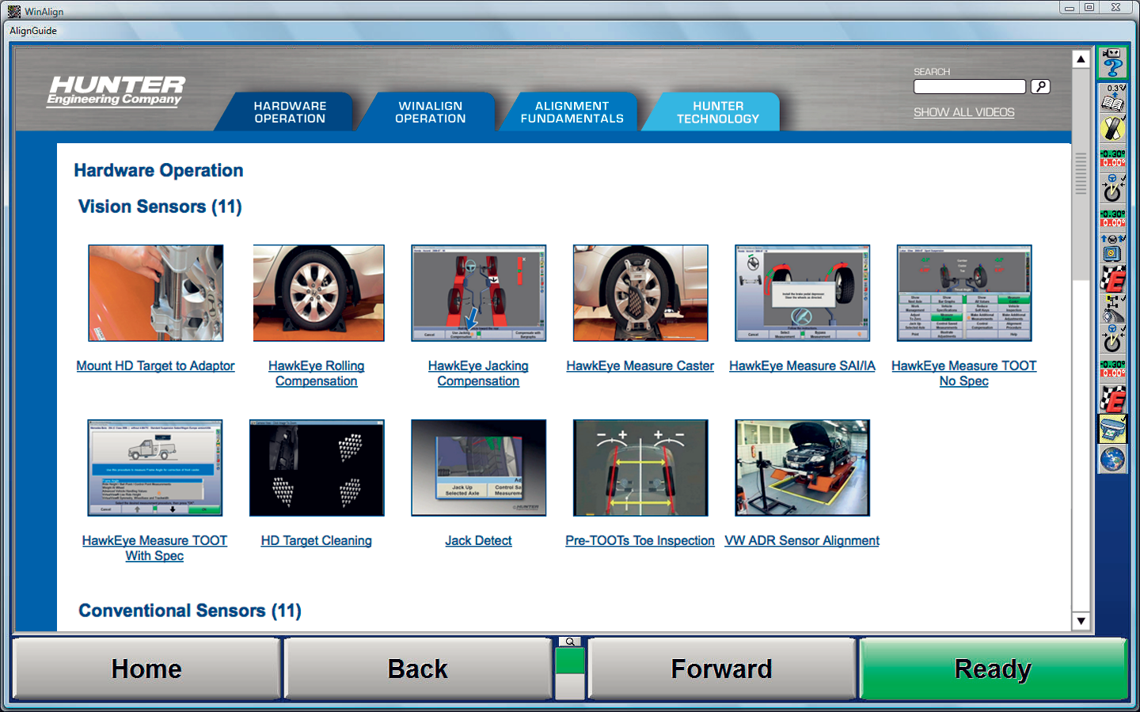Click the Back button

[x=418, y=669]
